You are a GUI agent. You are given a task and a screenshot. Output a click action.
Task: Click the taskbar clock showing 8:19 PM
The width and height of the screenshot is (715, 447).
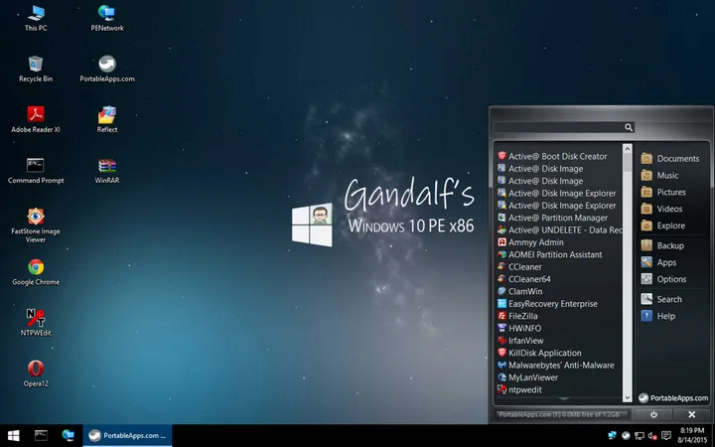pos(692,435)
